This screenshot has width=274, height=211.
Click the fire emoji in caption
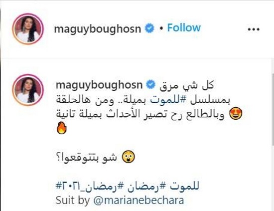(61, 128)
